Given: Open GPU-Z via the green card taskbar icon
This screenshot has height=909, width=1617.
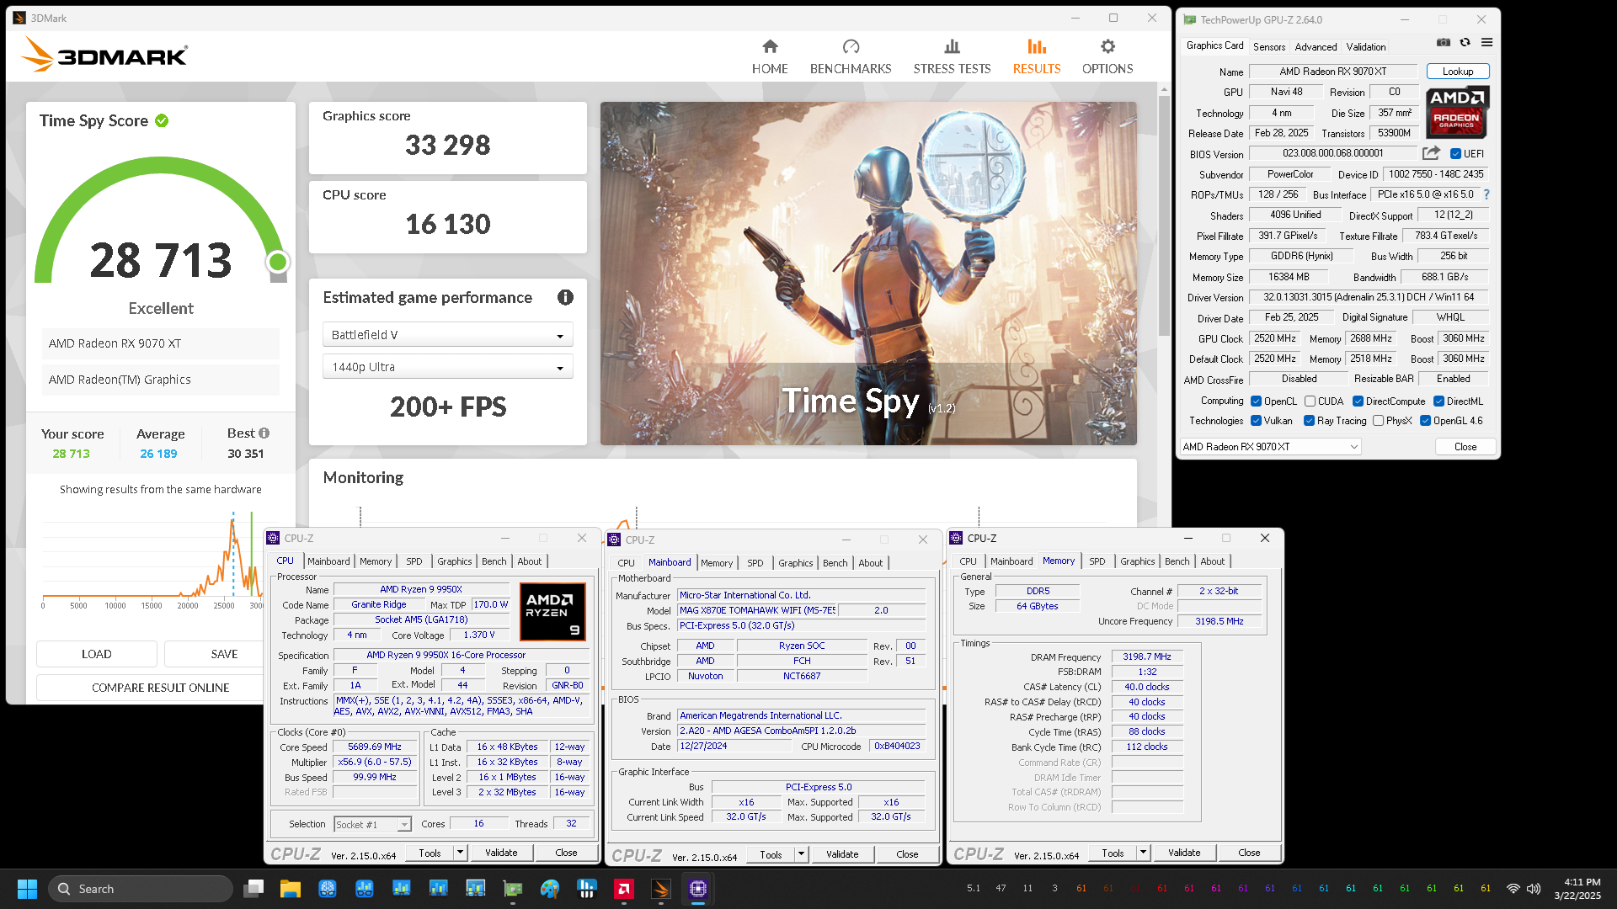Looking at the screenshot, I should (513, 889).
